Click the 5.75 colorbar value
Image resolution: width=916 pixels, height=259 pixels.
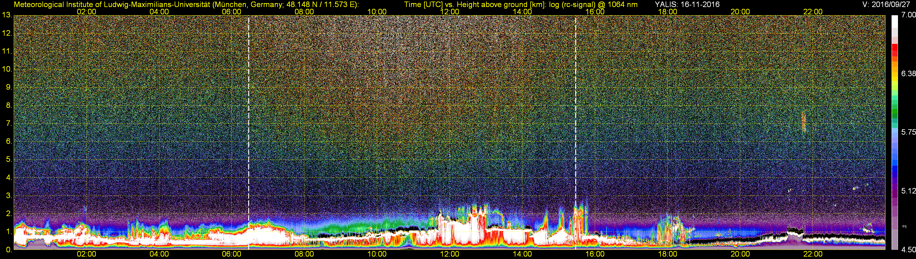[908, 132]
